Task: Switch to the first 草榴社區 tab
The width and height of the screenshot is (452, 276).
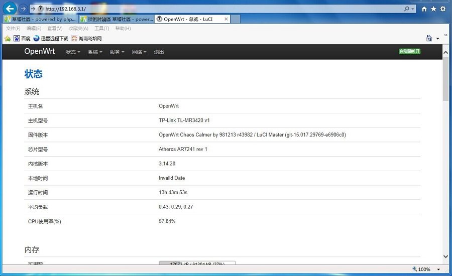Action: click(x=40, y=19)
